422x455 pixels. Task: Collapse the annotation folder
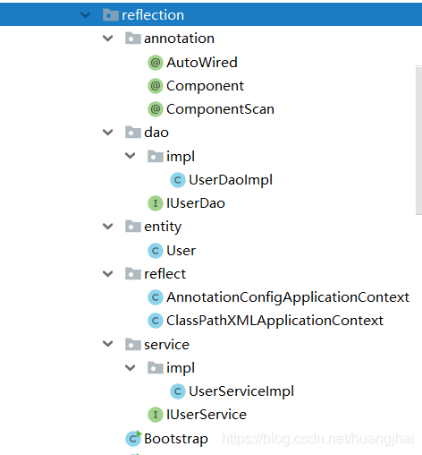(x=107, y=39)
